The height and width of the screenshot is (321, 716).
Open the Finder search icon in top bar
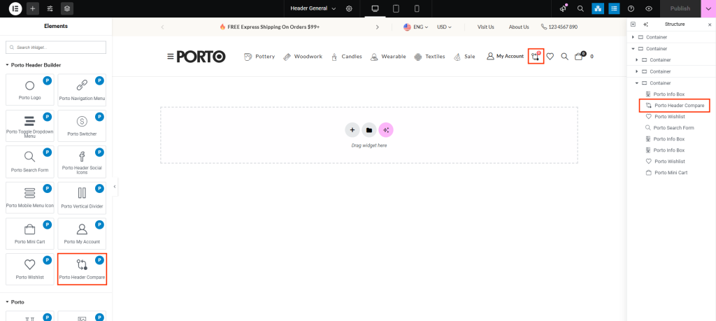pyautogui.click(x=580, y=8)
